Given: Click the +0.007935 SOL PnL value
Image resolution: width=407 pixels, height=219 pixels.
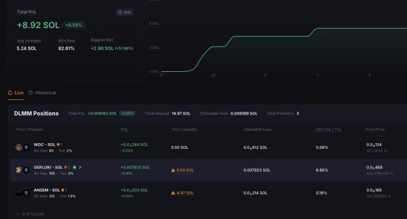Looking at the screenshot, I should pos(135,168).
